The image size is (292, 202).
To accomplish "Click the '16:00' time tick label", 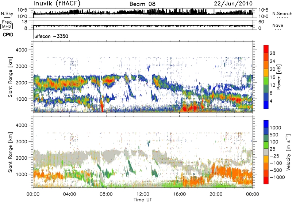I will click(x=179, y=194).
